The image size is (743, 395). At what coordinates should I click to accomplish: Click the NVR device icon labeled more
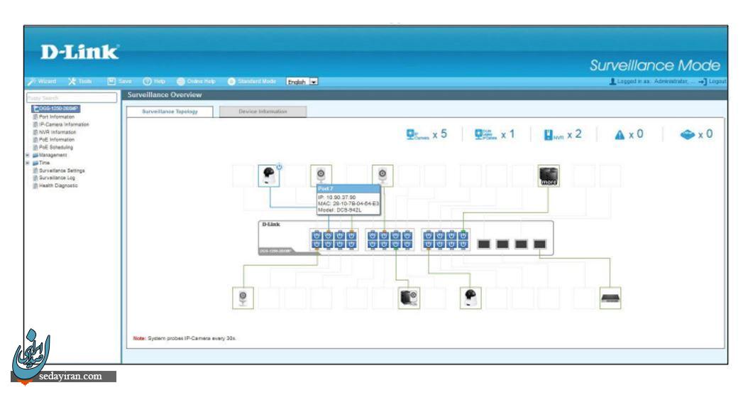(549, 175)
